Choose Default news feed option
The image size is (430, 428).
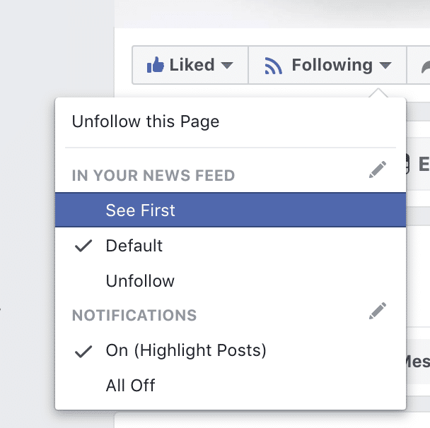231,245
